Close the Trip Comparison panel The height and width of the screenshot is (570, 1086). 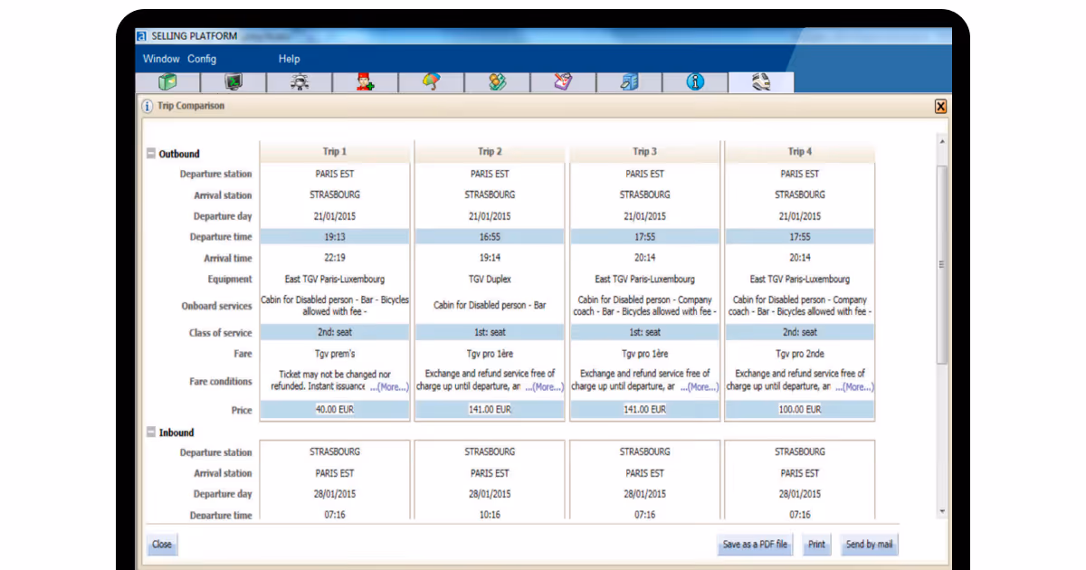click(940, 106)
